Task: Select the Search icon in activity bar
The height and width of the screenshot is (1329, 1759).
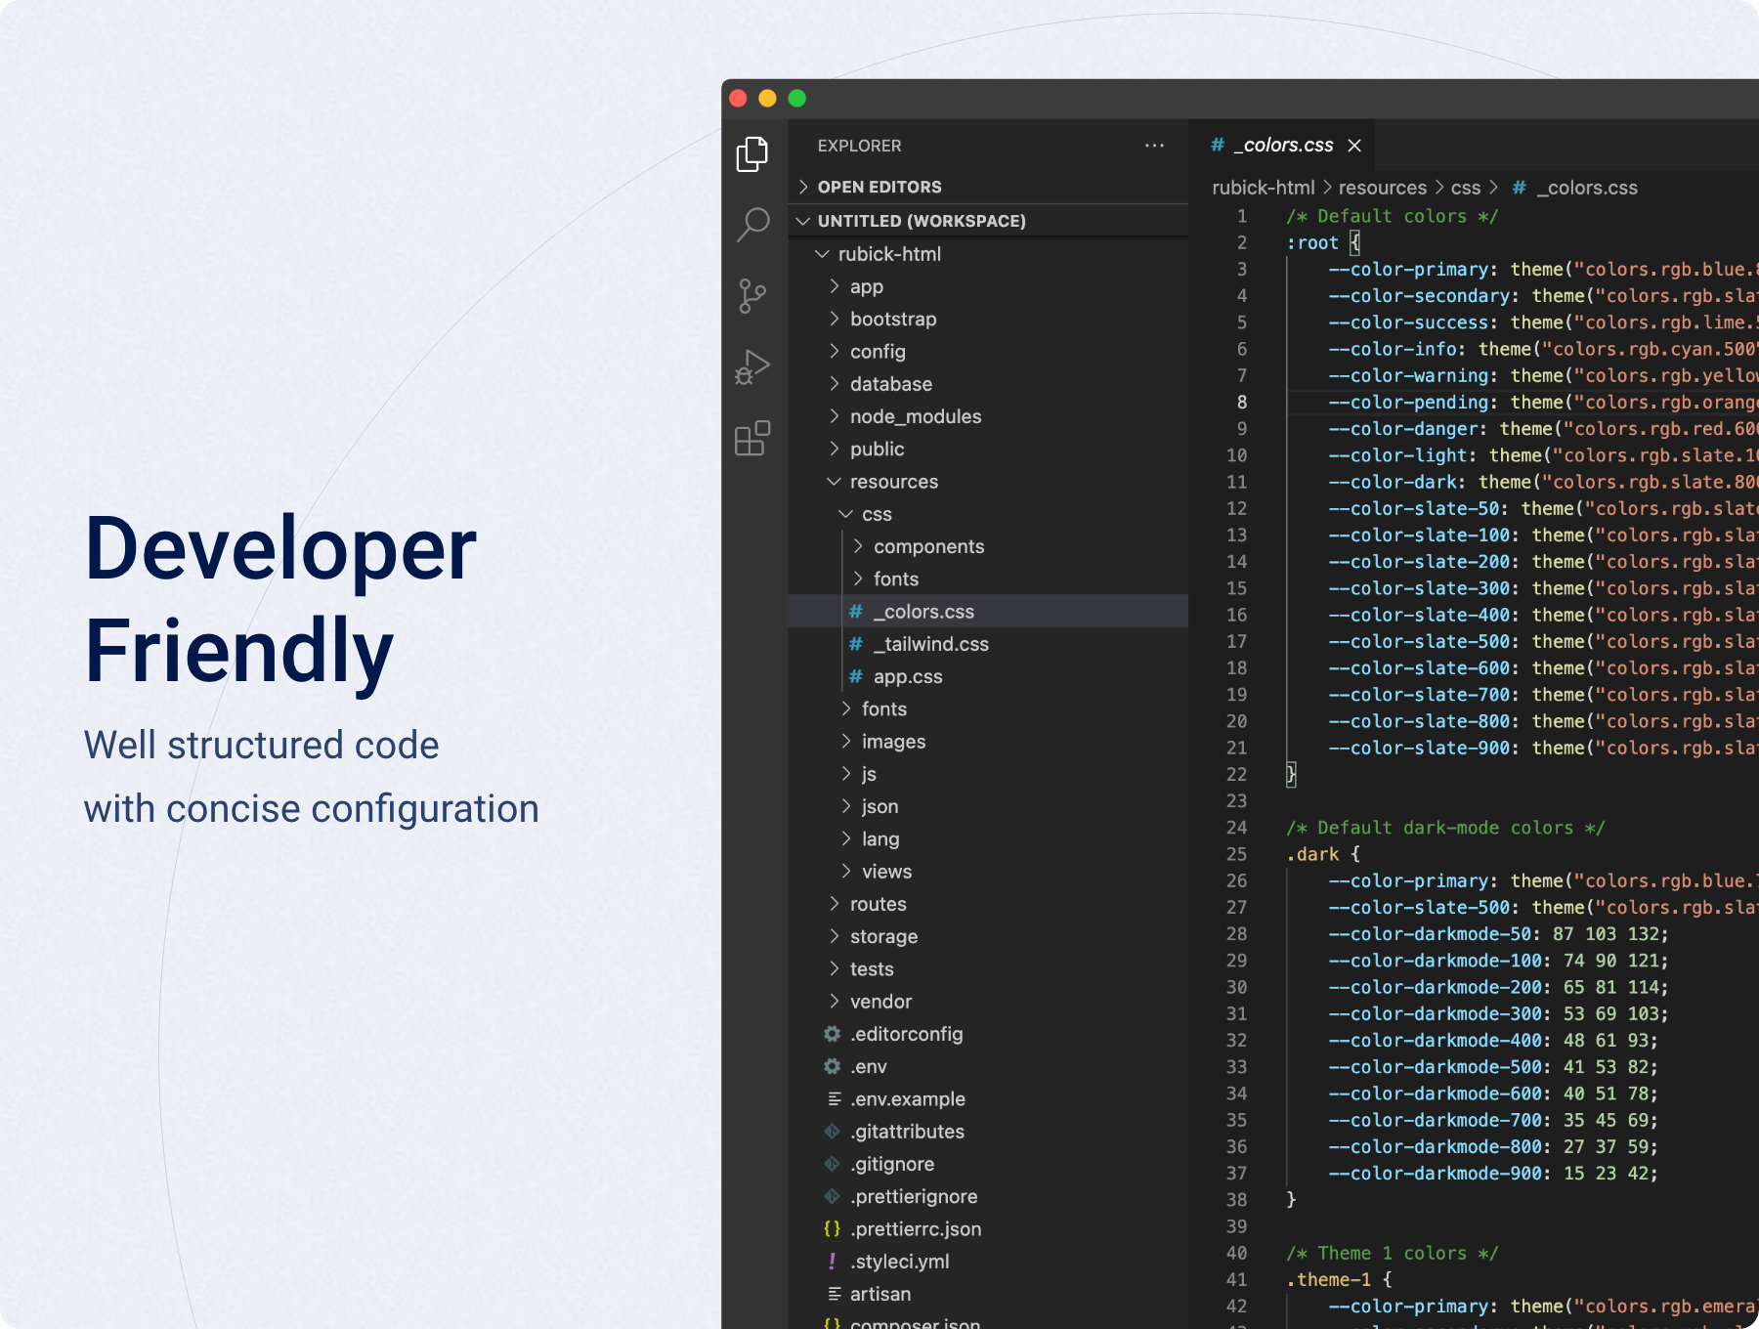Action: [x=751, y=224]
